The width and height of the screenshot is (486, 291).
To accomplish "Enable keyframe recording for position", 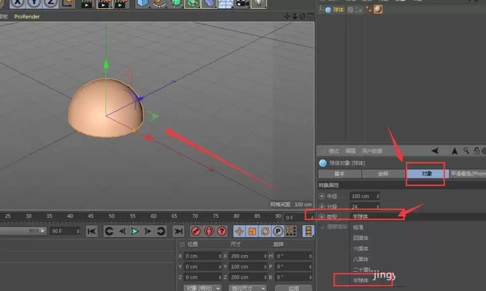I will pos(239,231).
